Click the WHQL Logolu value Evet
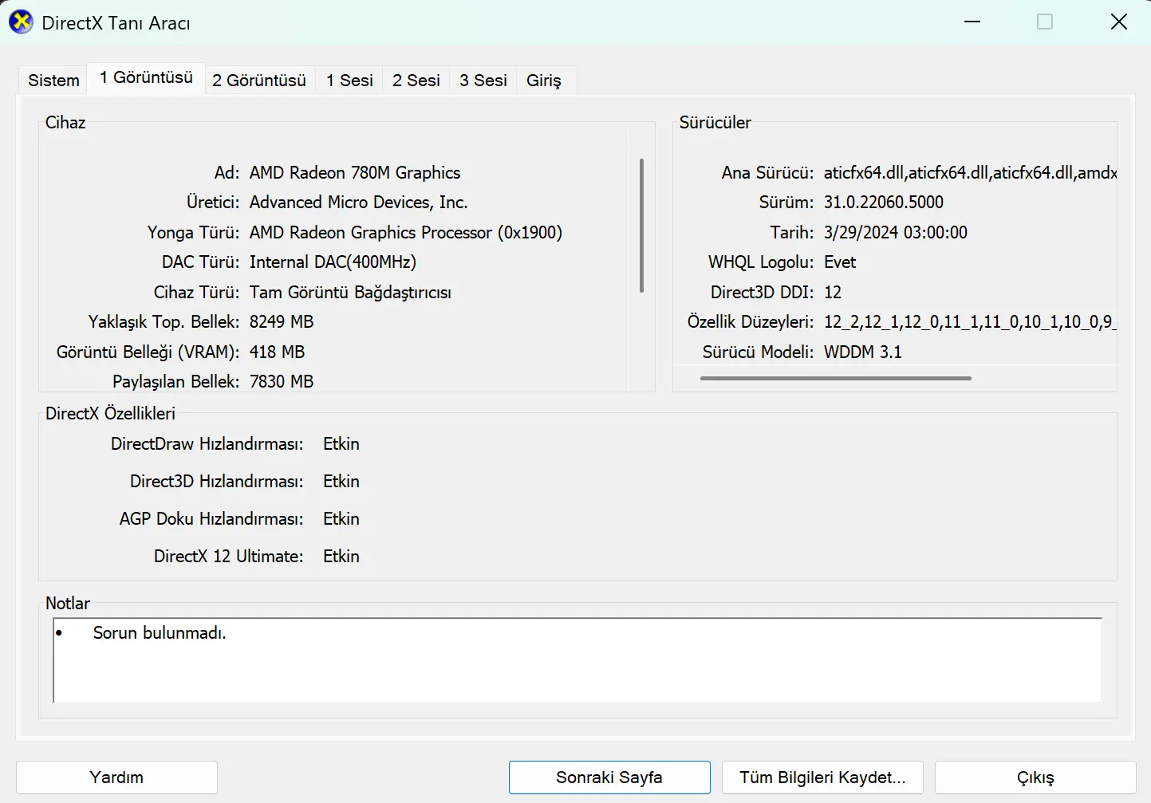This screenshot has height=803, width=1151. pos(840,262)
